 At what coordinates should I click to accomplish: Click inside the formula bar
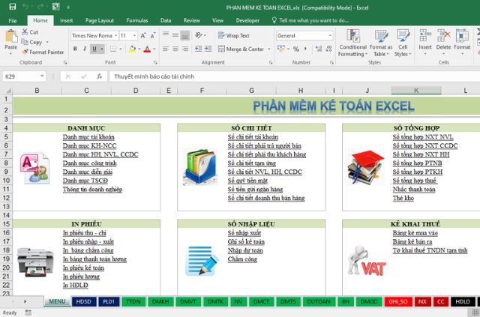pyautogui.click(x=294, y=76)
